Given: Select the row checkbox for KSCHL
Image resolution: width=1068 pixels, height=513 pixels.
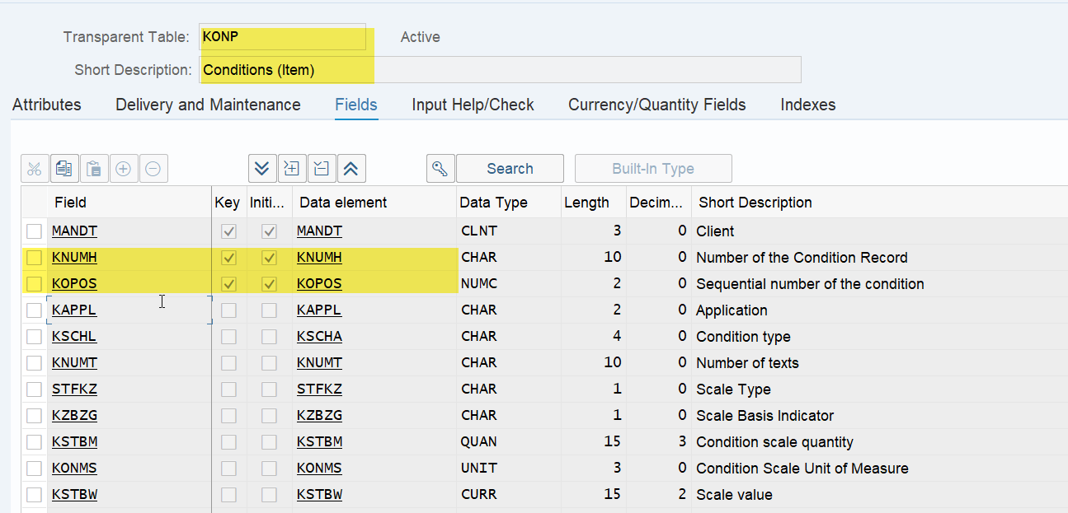Looking at the screenshot, I should [x=34, y=336].
